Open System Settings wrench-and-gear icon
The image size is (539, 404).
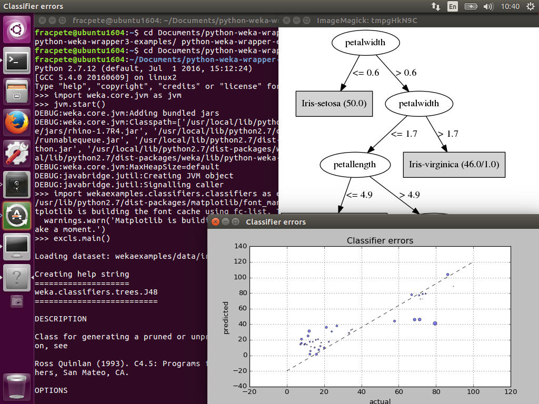point(17,153)
